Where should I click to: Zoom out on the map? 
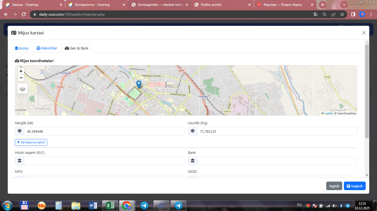point(21,78)
